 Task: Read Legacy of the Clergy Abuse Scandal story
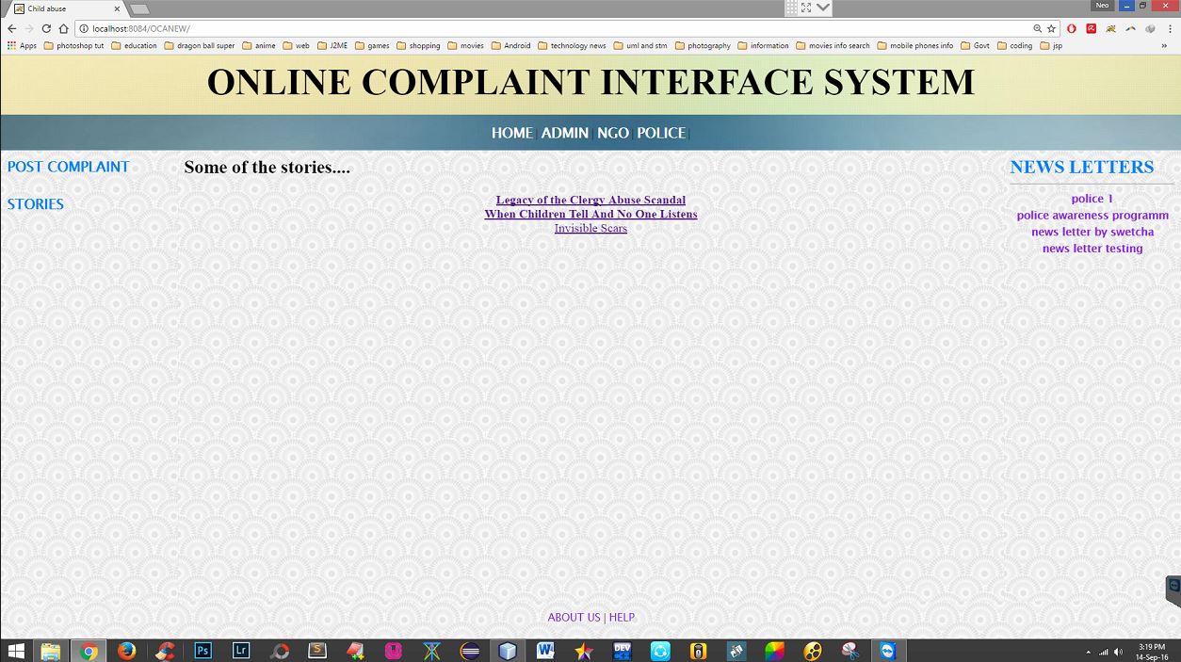click(590, 200)
